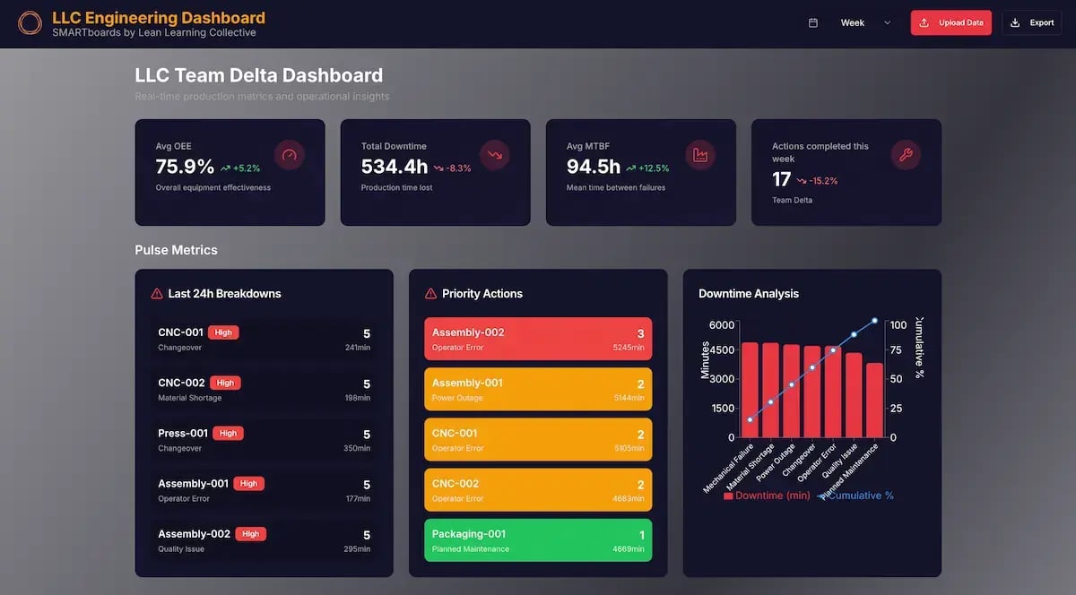
Task: Toggle the Cumulative % legend entry
Action: point(856,496)
